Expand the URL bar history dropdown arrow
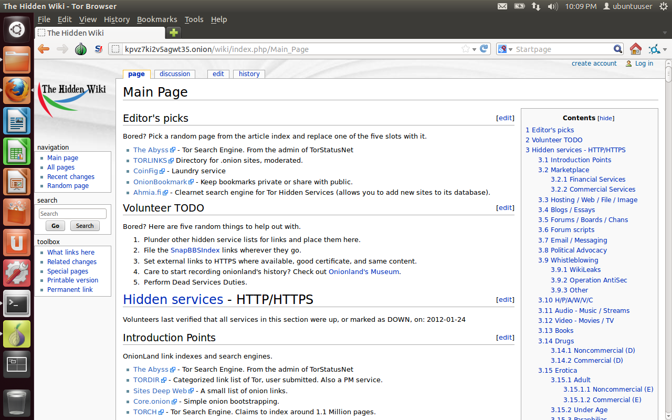Image resolution: width=672 pixels, height=420 pixels. (x=474, y=49)
